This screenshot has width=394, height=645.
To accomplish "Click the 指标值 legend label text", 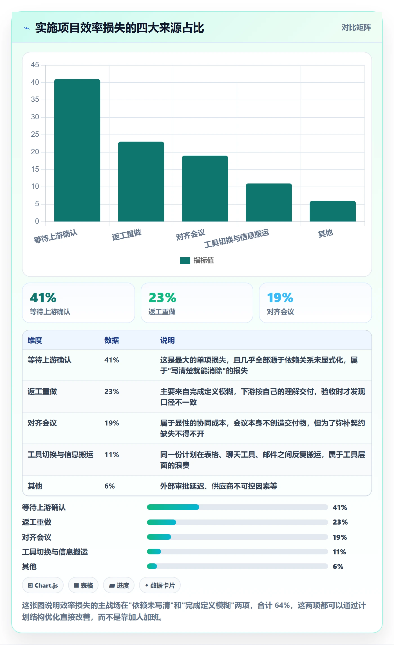I will (204, 261).
